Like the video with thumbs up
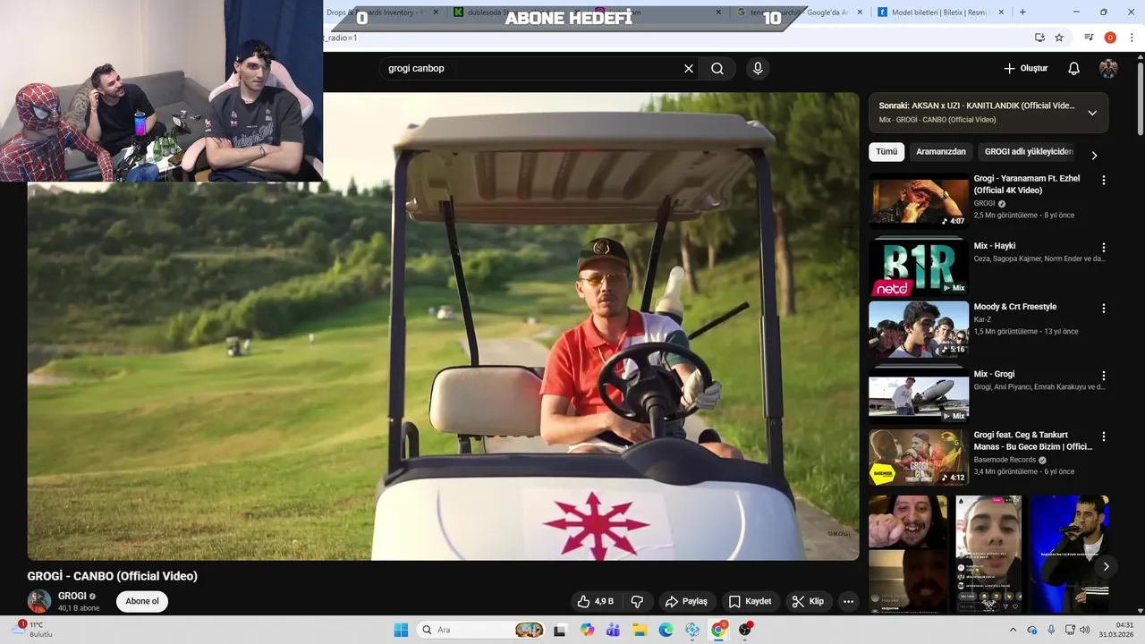Viewport: 1145px width, 644px height. [x=595, y=602]
